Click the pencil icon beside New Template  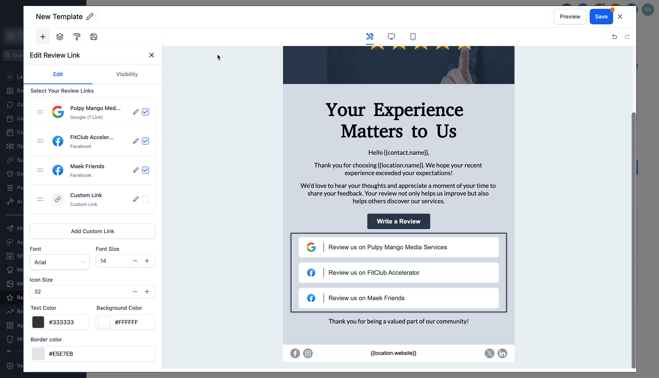[x=90, y=17]
